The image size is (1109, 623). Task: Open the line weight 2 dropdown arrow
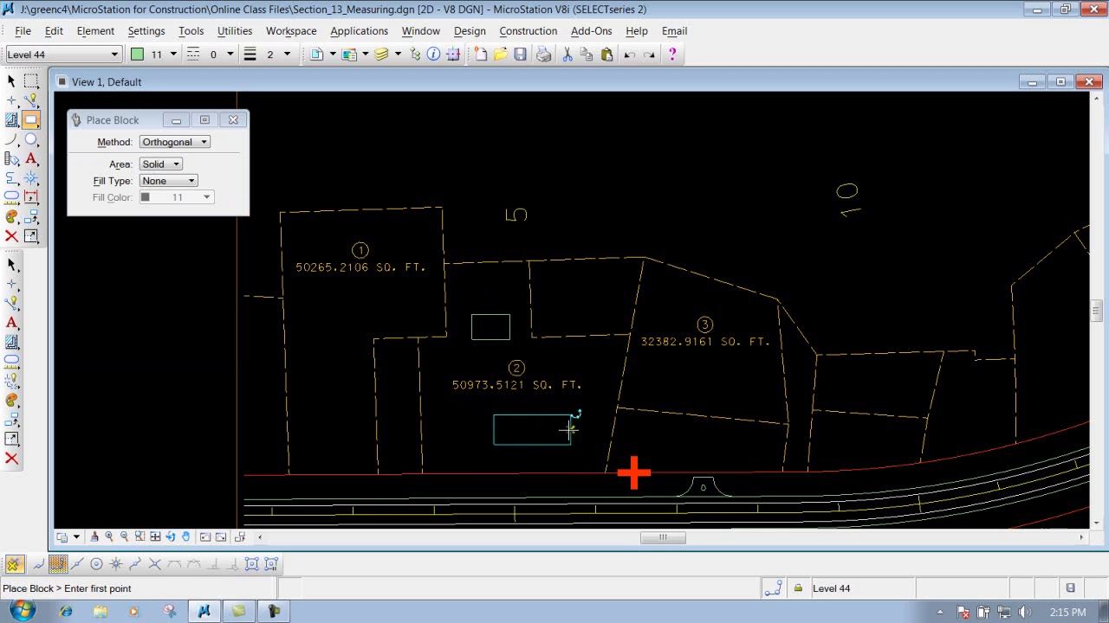coord(287,55)
